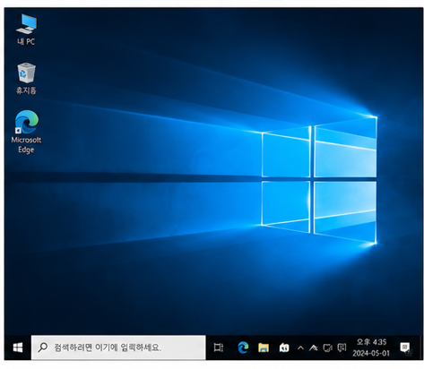Click the display/volume tray icon
The width and height of the screenshot is (424, 369).
click(328, 348)
